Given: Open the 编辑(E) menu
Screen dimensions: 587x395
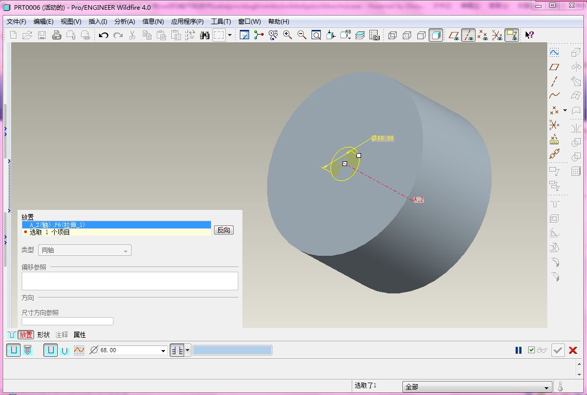Looking at the screenshot, I should 43,22.
